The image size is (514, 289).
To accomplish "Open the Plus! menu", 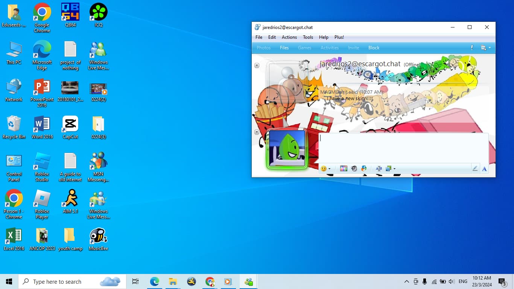I will pos(339,37).
